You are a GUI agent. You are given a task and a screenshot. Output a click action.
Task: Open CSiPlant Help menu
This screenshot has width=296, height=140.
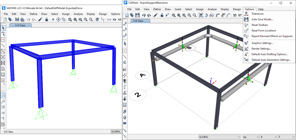261,9
